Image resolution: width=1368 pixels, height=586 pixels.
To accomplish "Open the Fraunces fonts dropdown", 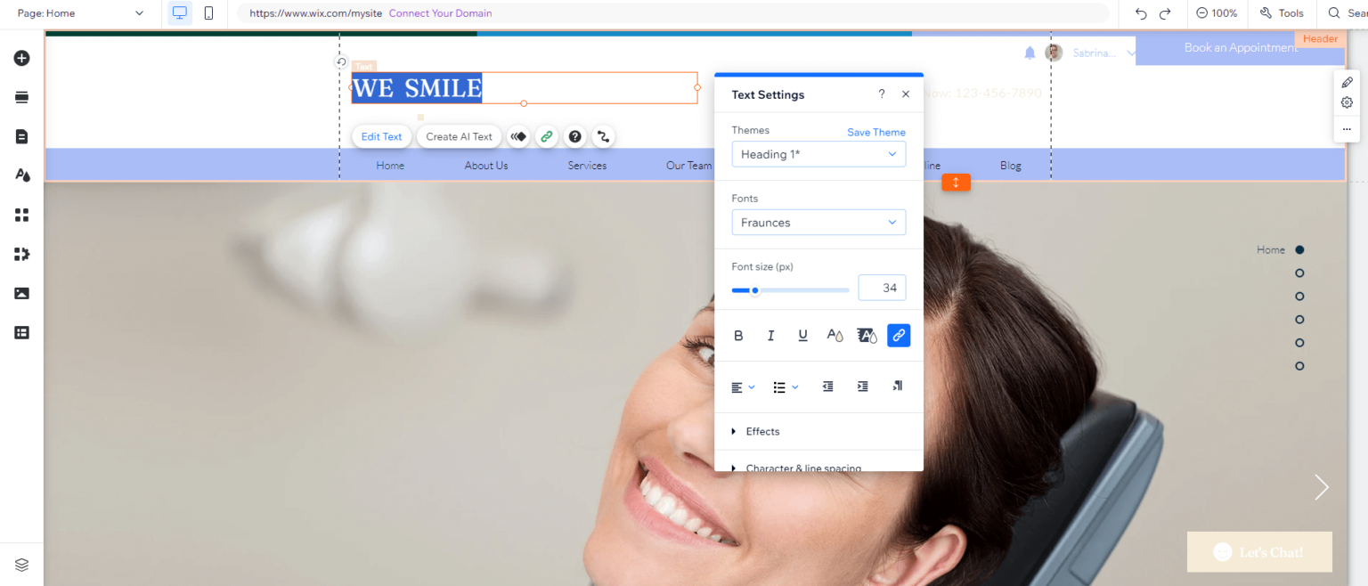I will point(818,222).
